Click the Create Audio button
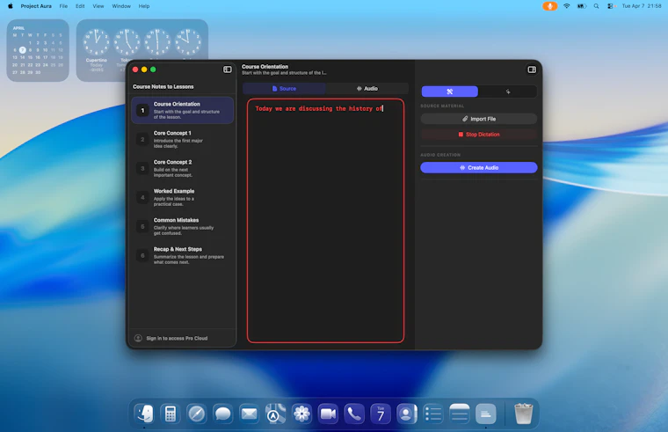This screenshot has height=432, width=668. (478, 167)
